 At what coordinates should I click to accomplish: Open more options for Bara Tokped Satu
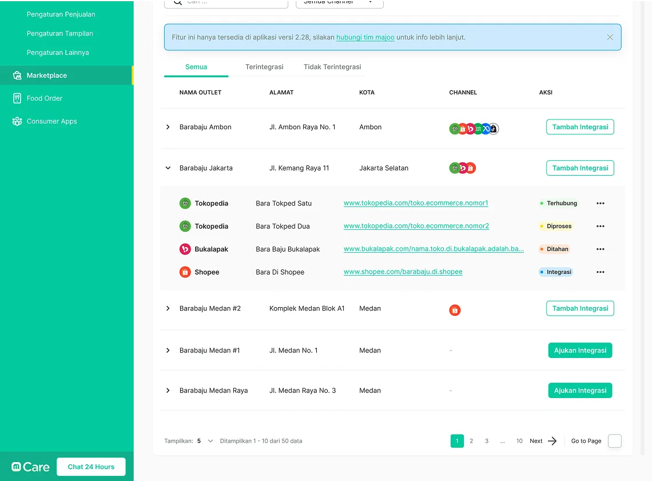(600, 204)
